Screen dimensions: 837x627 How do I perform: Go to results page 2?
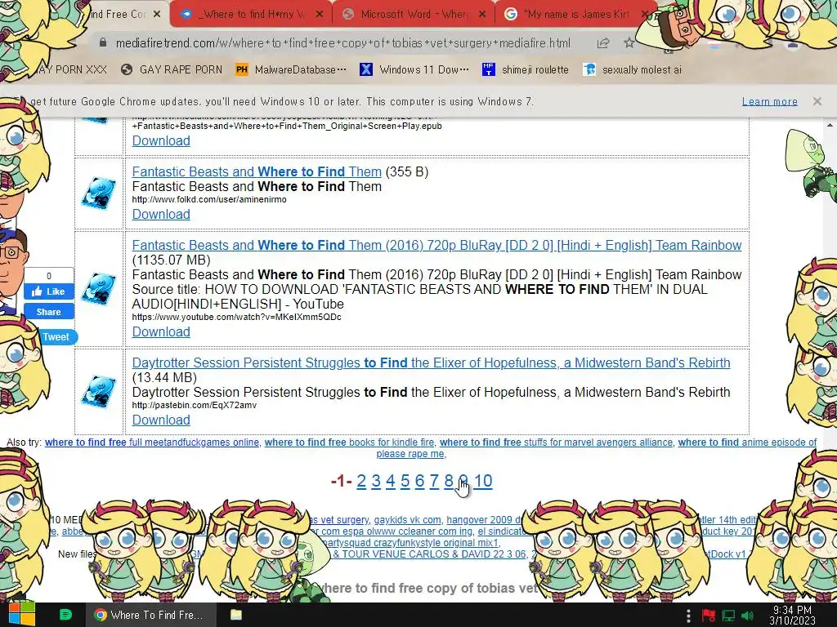(361, 481)
